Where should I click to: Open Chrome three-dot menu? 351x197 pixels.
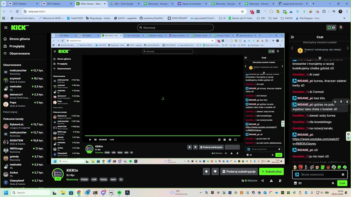347,11
